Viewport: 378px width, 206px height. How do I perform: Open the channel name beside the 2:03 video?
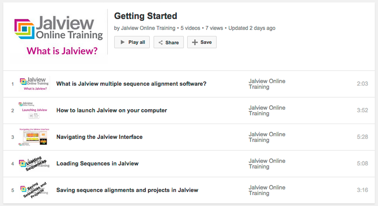click(267, 84)
